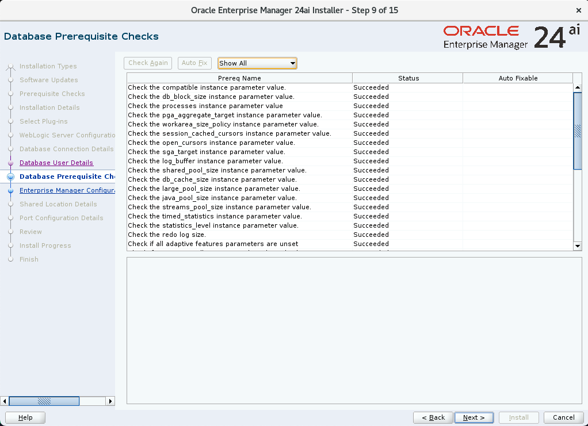Select the large_pool_size check row
The image size is (588, 426).
point(350,189)
